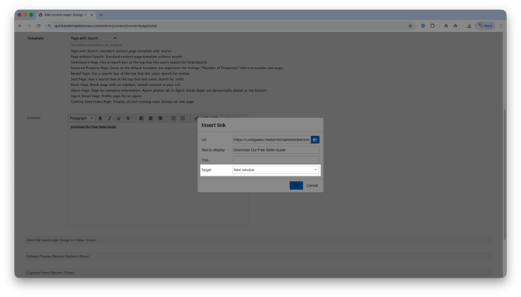Screen dimensions: 521x297
Task: Open the Paragraph format dropdown
Action: 82,118
